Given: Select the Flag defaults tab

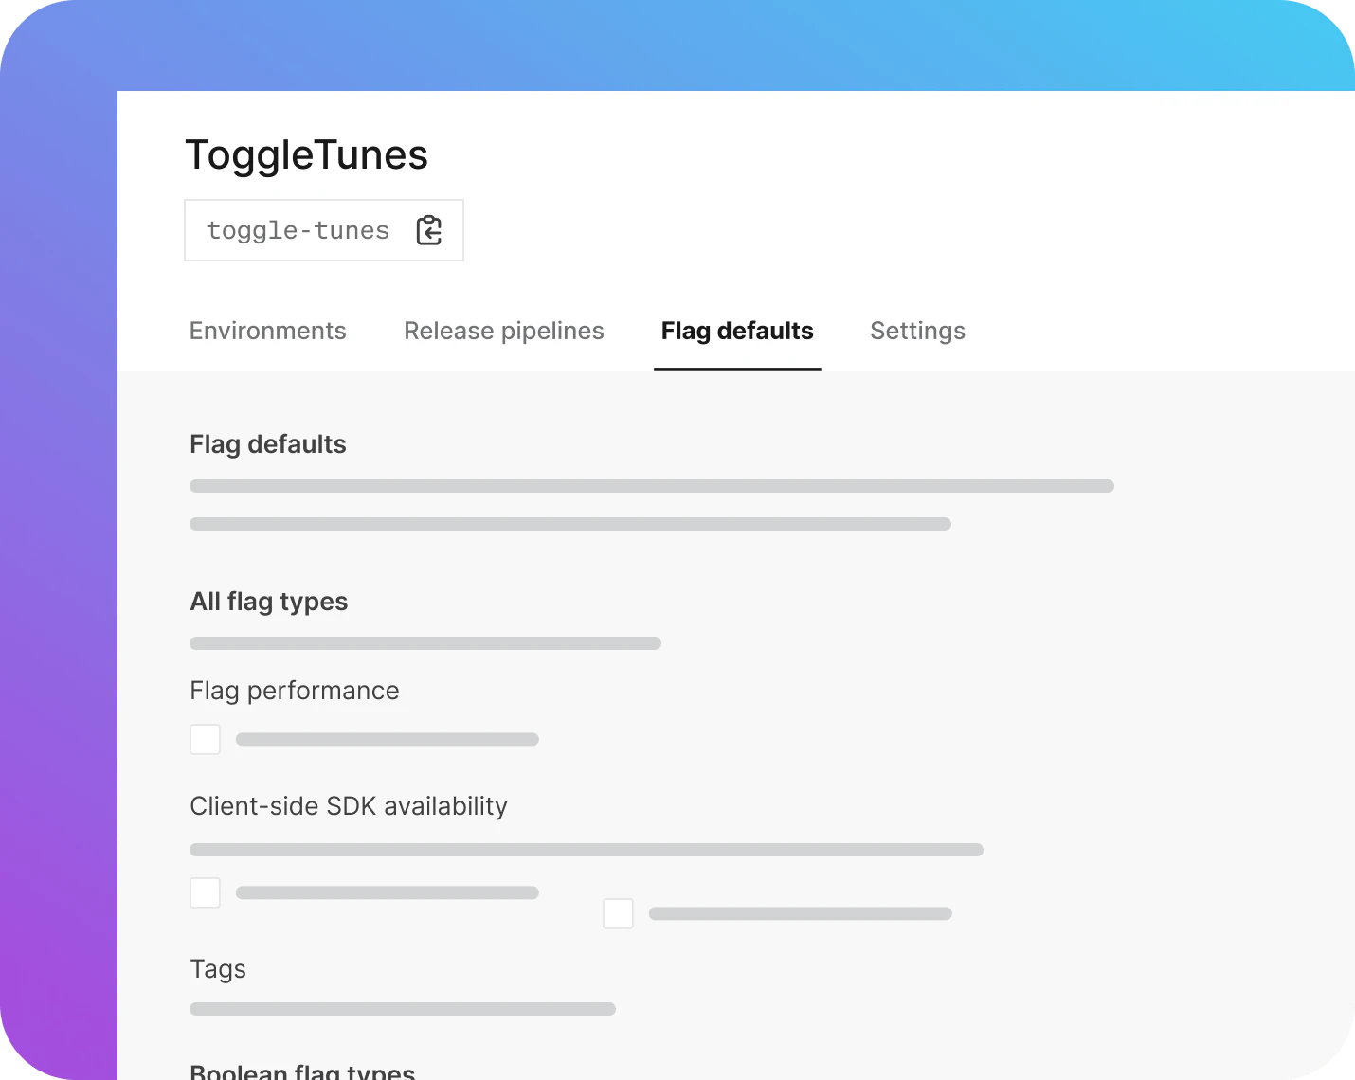Looking at the screenshot, I should click(x=736, y=331).
